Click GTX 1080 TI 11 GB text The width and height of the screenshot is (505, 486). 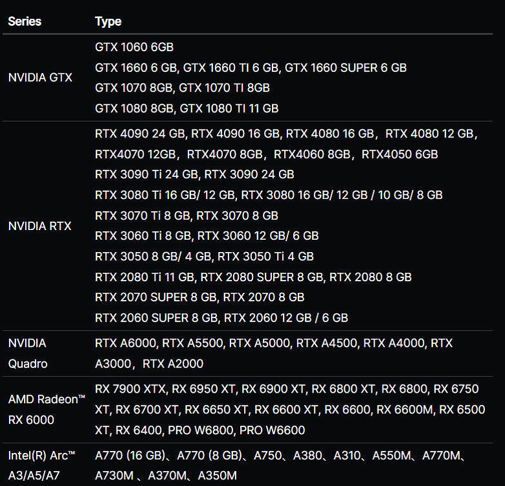pos(229,108)
